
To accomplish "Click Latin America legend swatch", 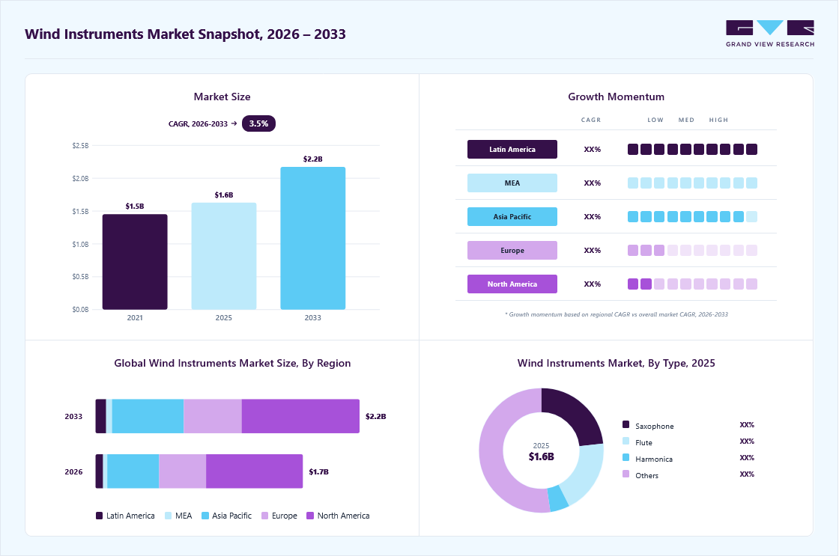I will 99,516.
